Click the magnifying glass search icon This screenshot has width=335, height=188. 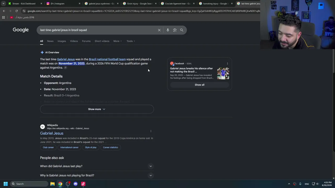point(182,30)
